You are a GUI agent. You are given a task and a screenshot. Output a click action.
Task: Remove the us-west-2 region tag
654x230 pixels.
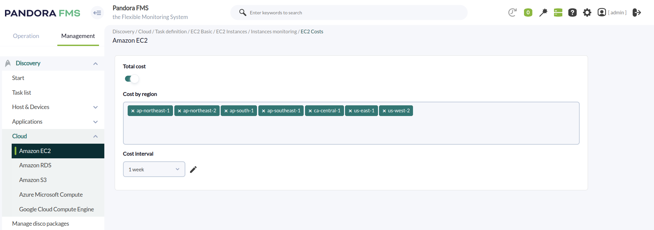[x=384, y=111]
